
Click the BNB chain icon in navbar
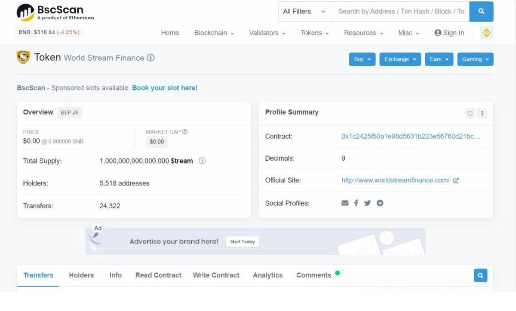[x=486, y=33]
